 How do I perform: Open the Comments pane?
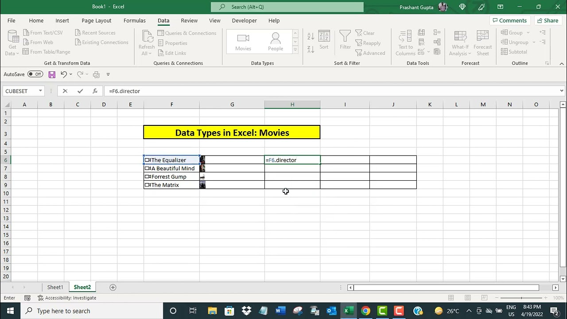click(509, 20)
